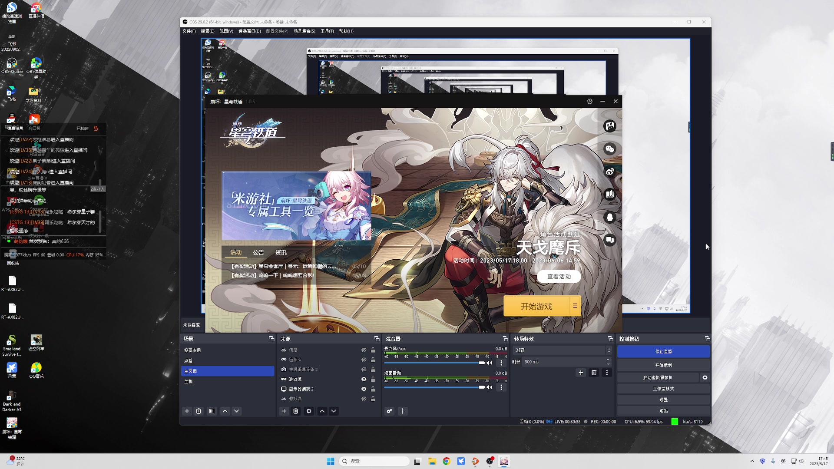Open Star Rail launcher settings gear

(589, 101)
